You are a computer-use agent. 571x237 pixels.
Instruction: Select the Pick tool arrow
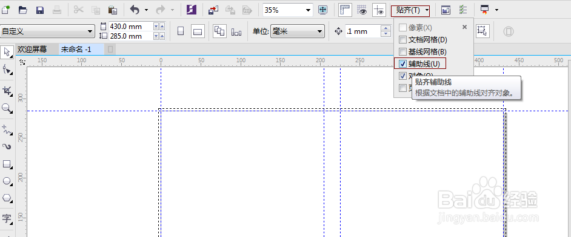(x=7, y=52)
